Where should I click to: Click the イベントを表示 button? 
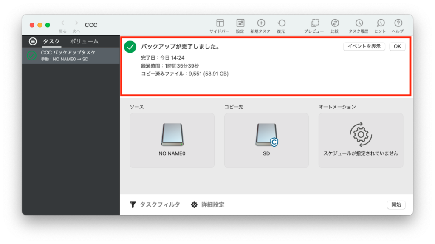(364, 46)
